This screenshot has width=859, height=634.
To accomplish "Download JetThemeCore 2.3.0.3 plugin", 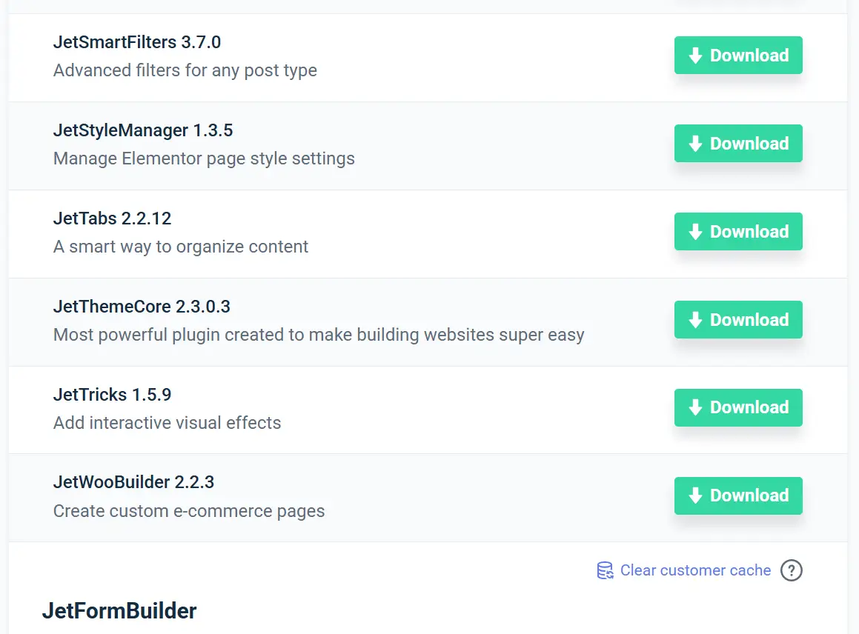I will 738,320.
